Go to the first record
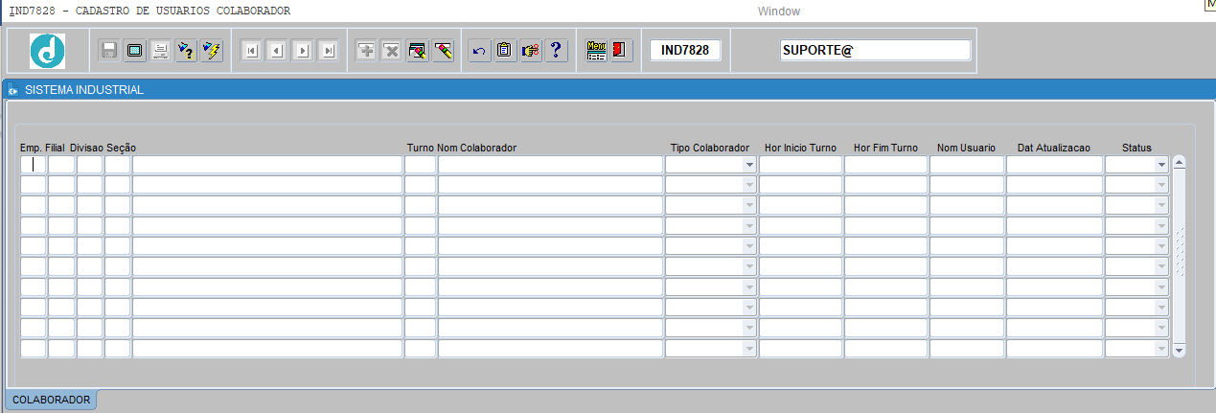 point(251,51)
